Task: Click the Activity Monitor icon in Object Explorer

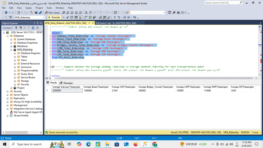Action: tap(37, 28)
